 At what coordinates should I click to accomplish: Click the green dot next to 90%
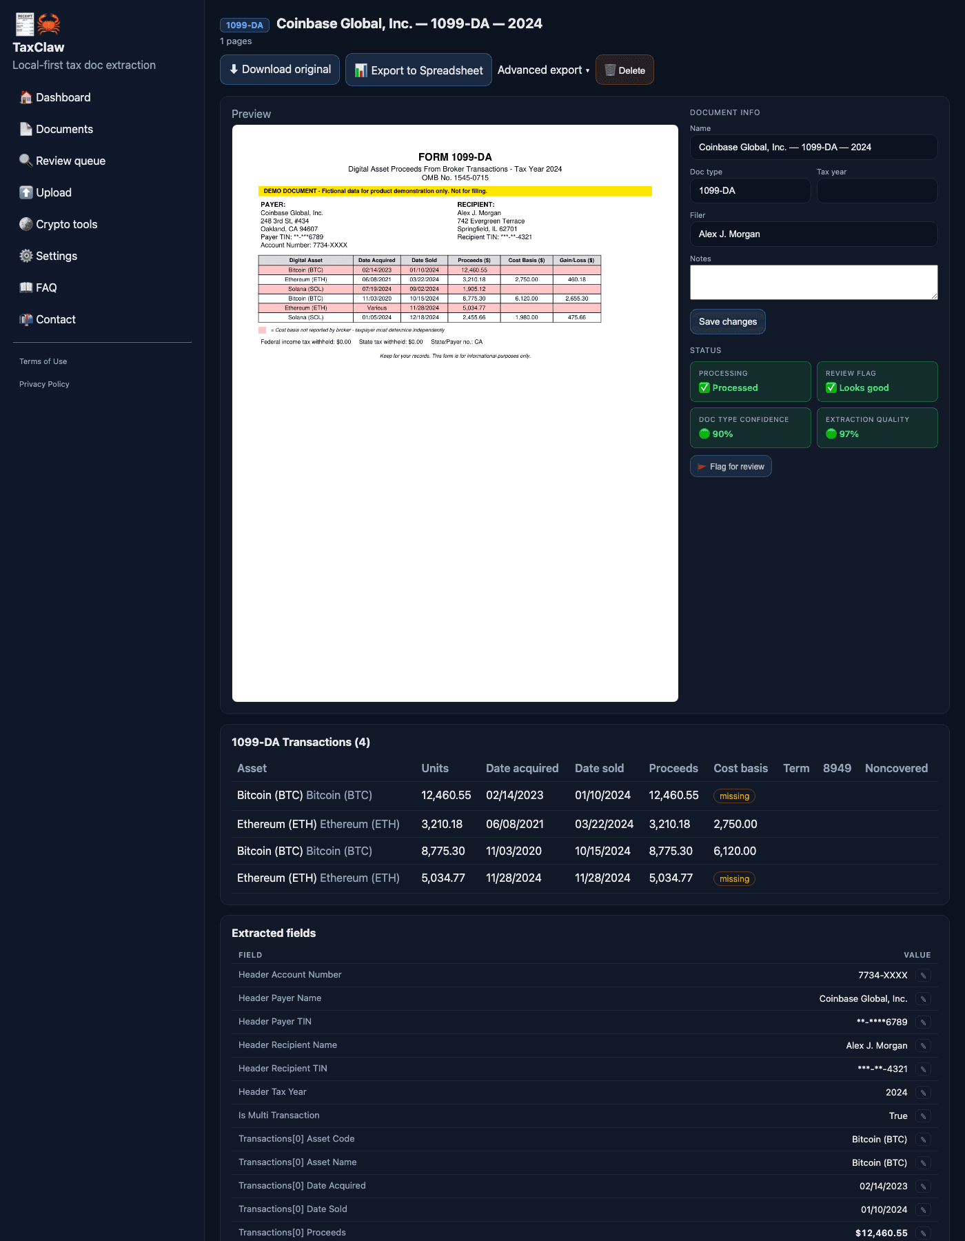coord(704,434)
